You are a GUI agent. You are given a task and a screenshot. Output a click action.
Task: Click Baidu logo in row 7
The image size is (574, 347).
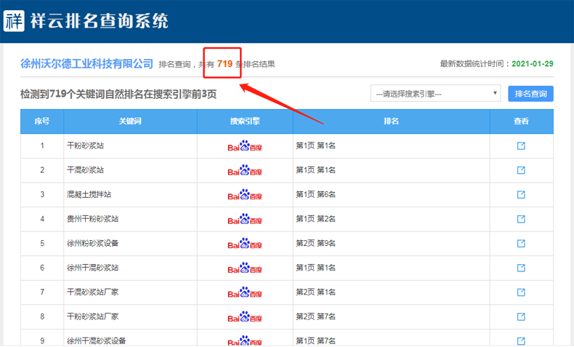tap(245, 292)
